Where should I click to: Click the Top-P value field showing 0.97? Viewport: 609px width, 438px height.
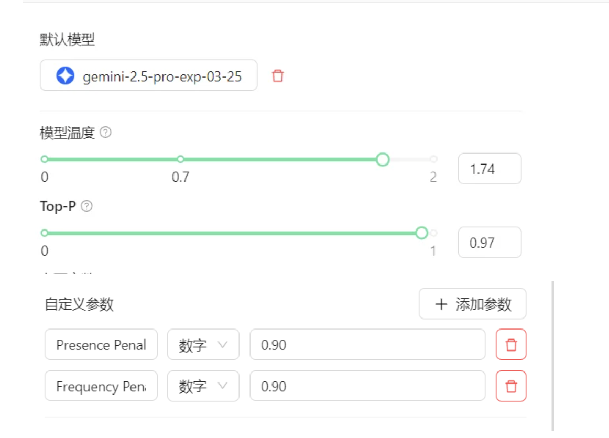(490, 243)
